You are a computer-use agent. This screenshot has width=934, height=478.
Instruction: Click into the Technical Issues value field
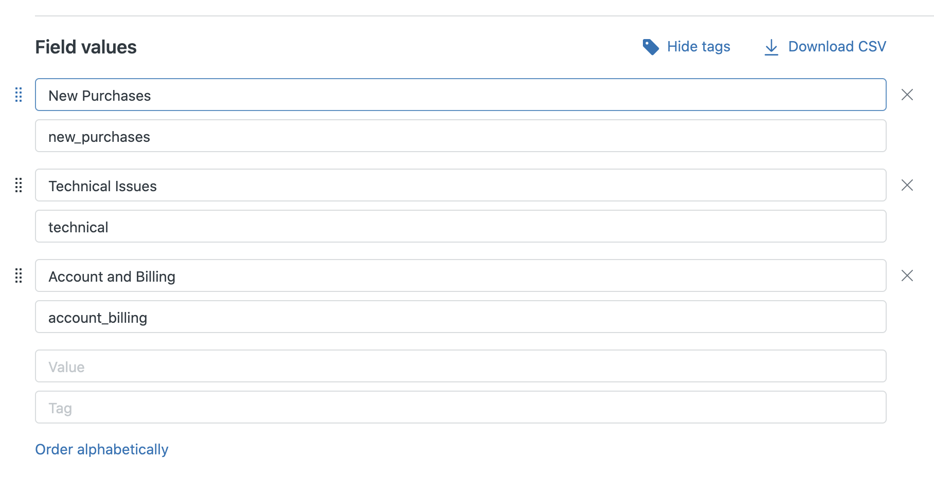461,185
